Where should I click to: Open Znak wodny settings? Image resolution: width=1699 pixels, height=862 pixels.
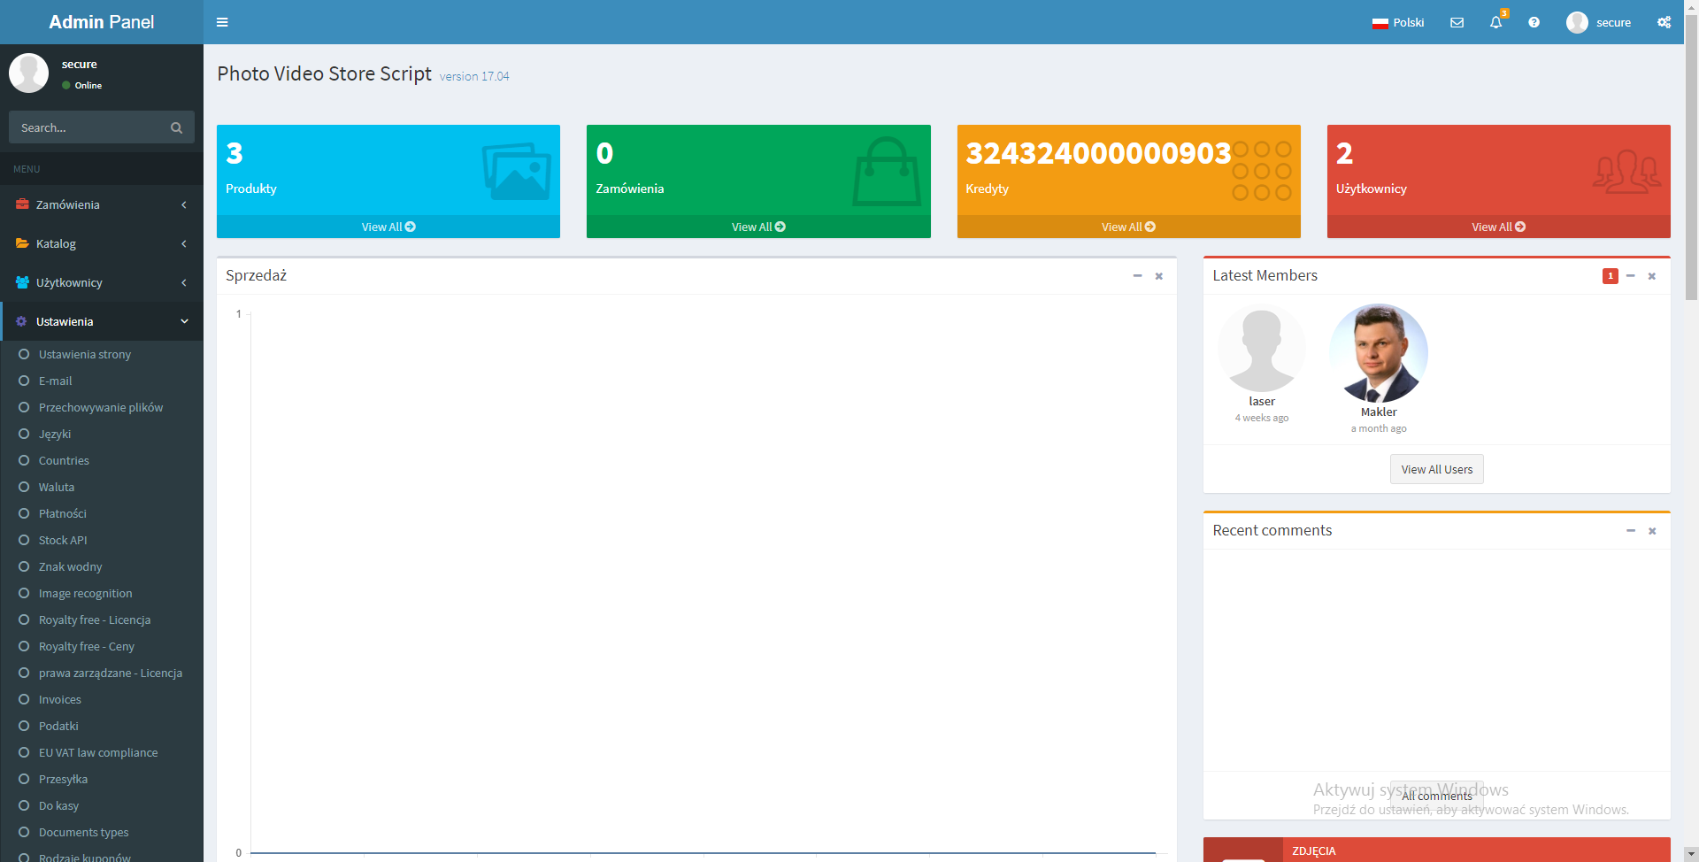(x=71, y=566)
